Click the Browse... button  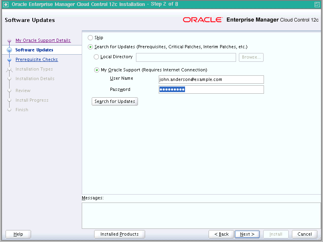coord(251,57)
